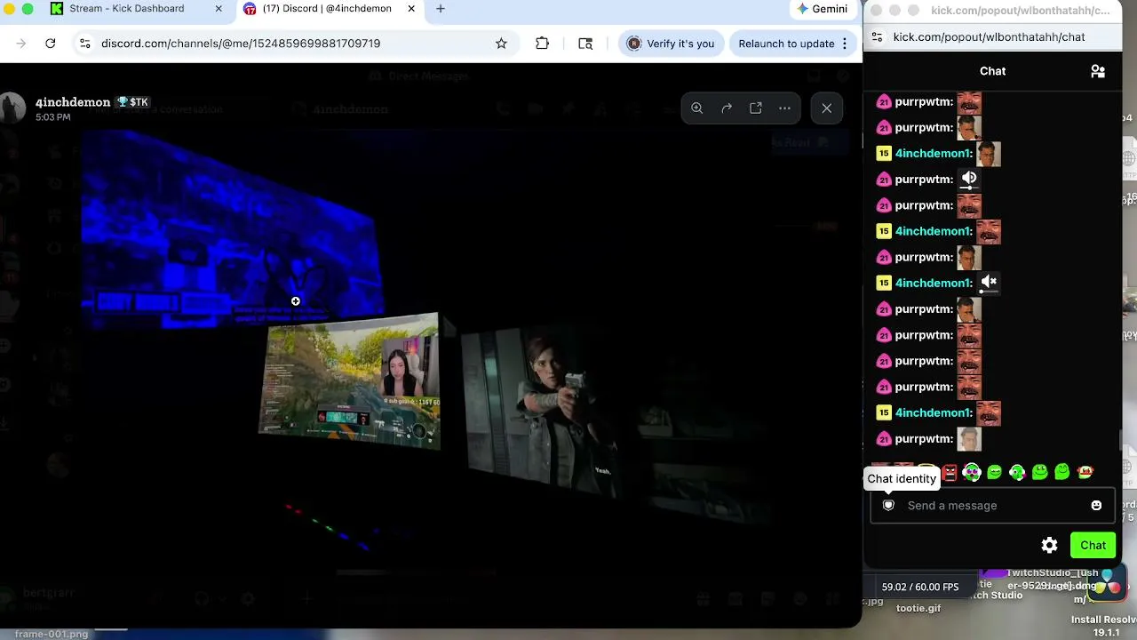
Task: Bookmark this page with the star icon
Action: [x=501, y=44]
